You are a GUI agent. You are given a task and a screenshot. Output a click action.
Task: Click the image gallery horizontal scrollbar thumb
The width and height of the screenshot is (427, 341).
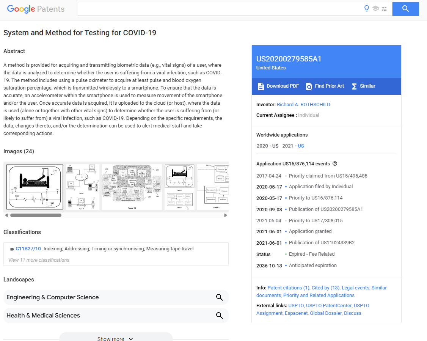click(x=36, y=215)
